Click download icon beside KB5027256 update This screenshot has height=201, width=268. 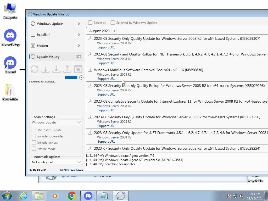coord(90,117)
